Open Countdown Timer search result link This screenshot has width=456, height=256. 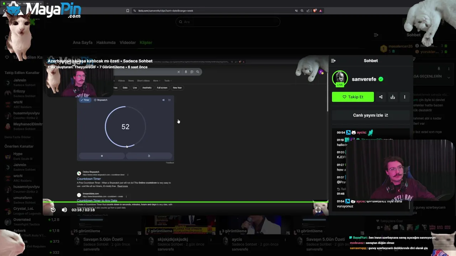89,179
